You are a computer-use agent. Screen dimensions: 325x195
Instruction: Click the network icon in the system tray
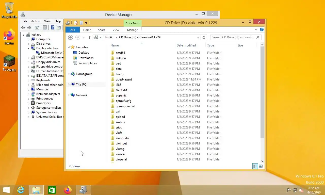295,190
